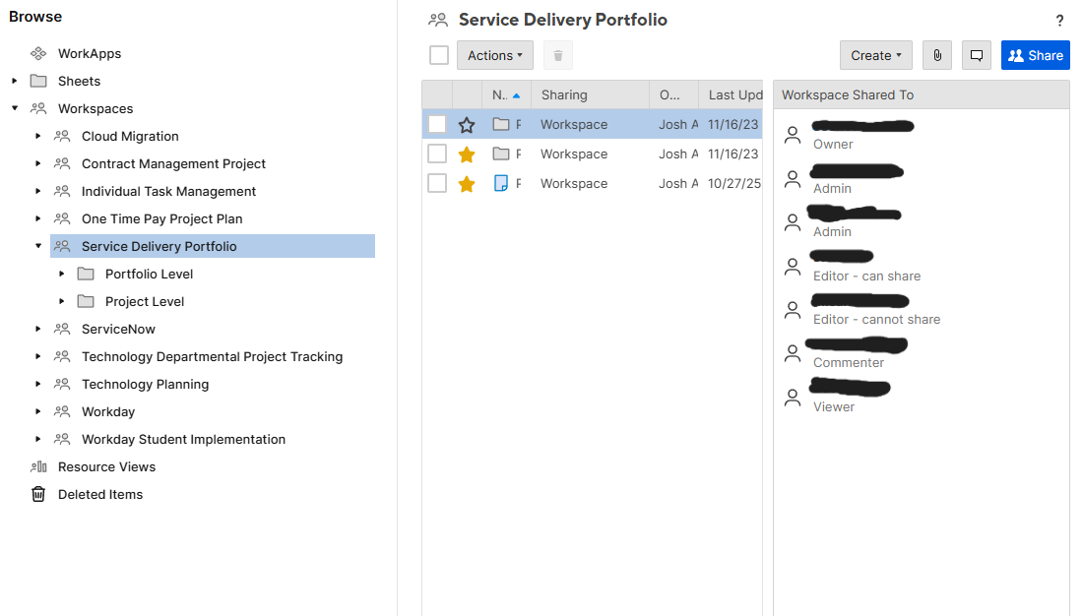Click the person icon next to Viewer
The height and width of the screenshot is (616, 1083).
793,398
